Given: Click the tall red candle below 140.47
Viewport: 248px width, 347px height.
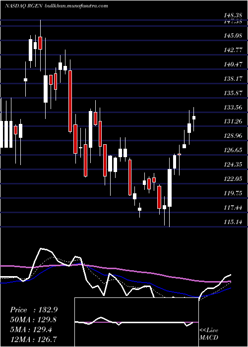Looking at the screenshot, I should (70, 101).
